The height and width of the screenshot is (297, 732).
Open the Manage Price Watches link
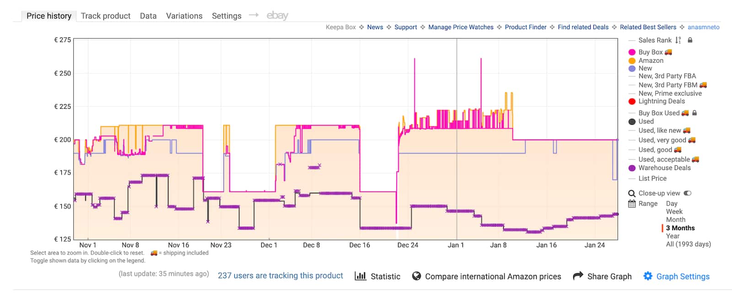(x=461, y=27)
